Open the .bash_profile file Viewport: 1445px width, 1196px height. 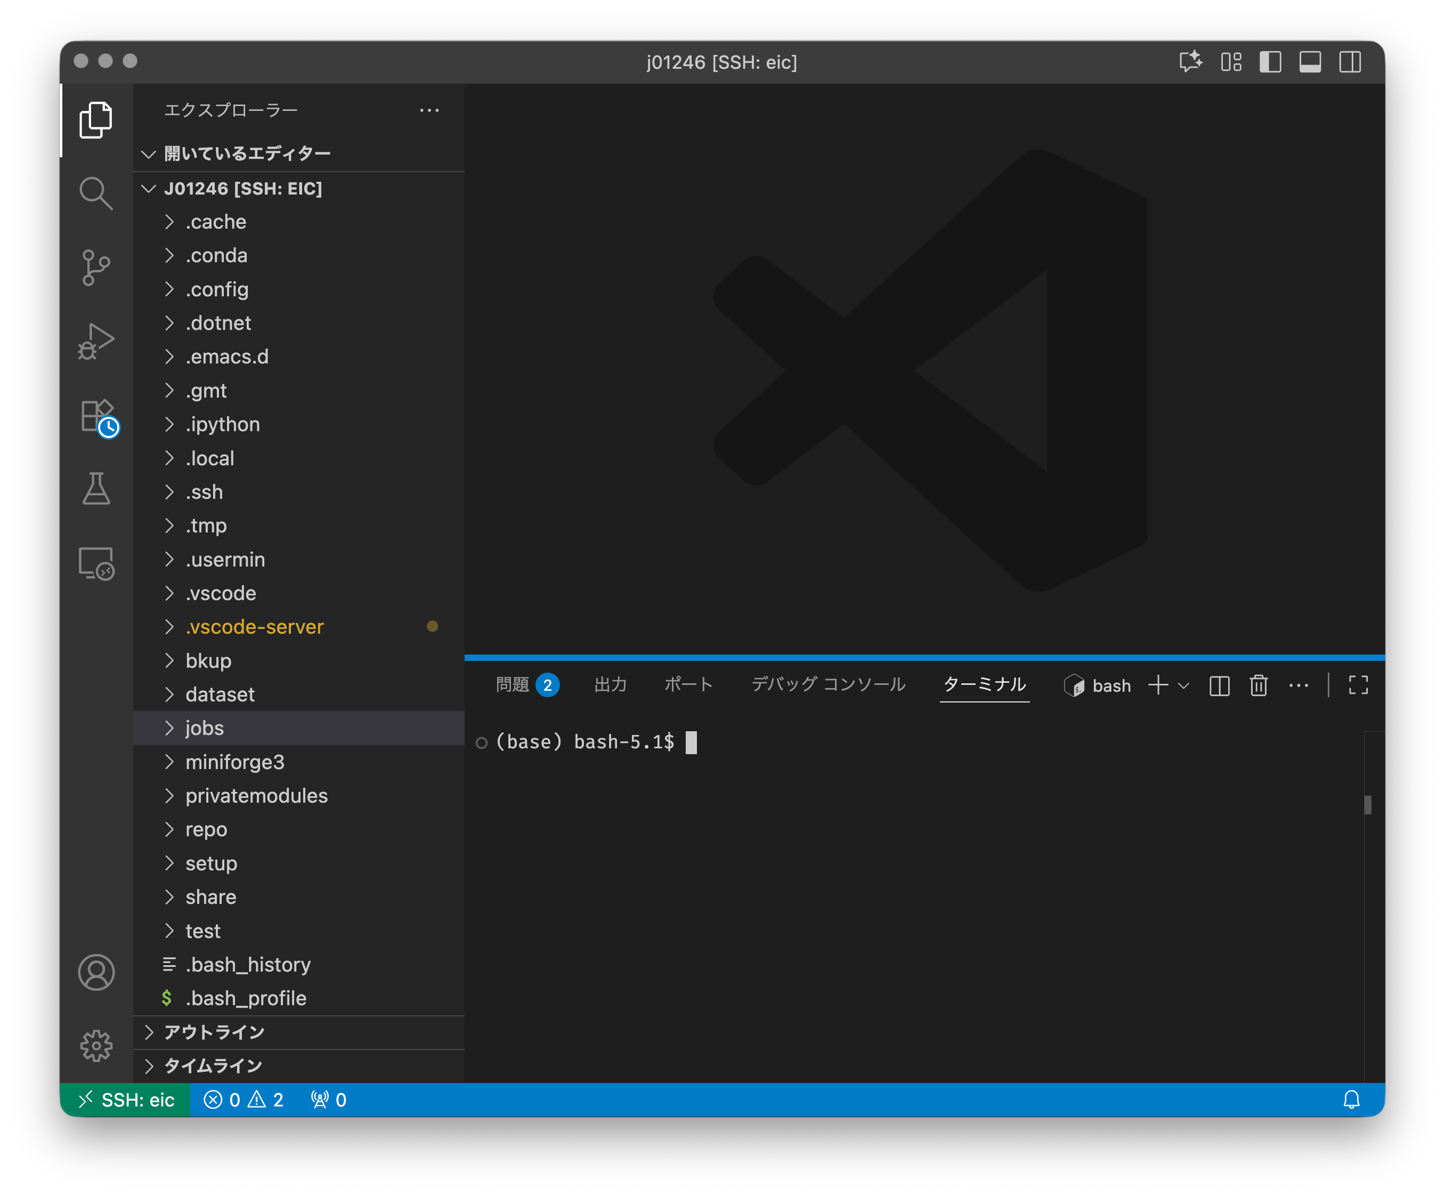click(x=246, y=998)
